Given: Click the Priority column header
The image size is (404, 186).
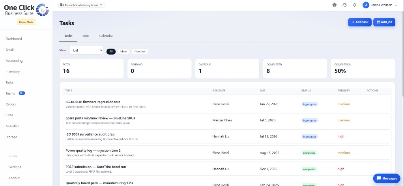Looking at the screenshot, I should [344, 91].
